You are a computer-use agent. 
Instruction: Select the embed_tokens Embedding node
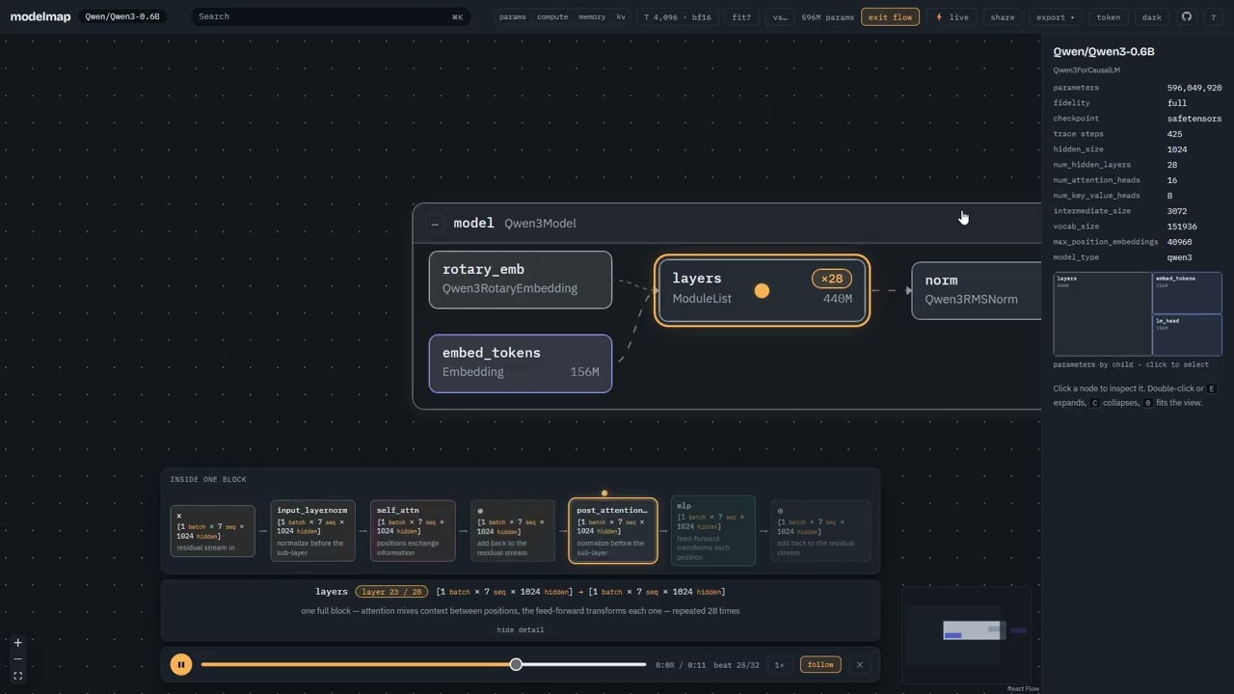click(x=521, y=363)
